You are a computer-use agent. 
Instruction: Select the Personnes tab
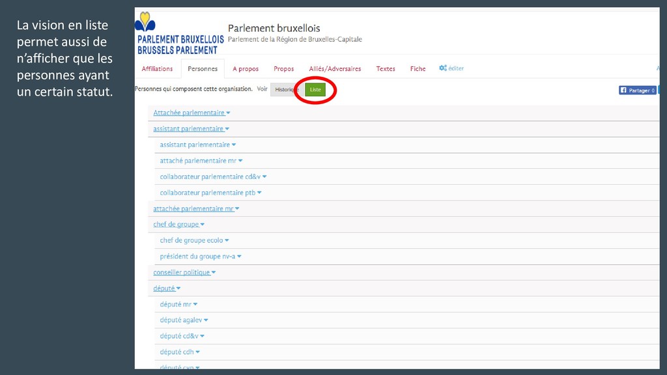203,68
